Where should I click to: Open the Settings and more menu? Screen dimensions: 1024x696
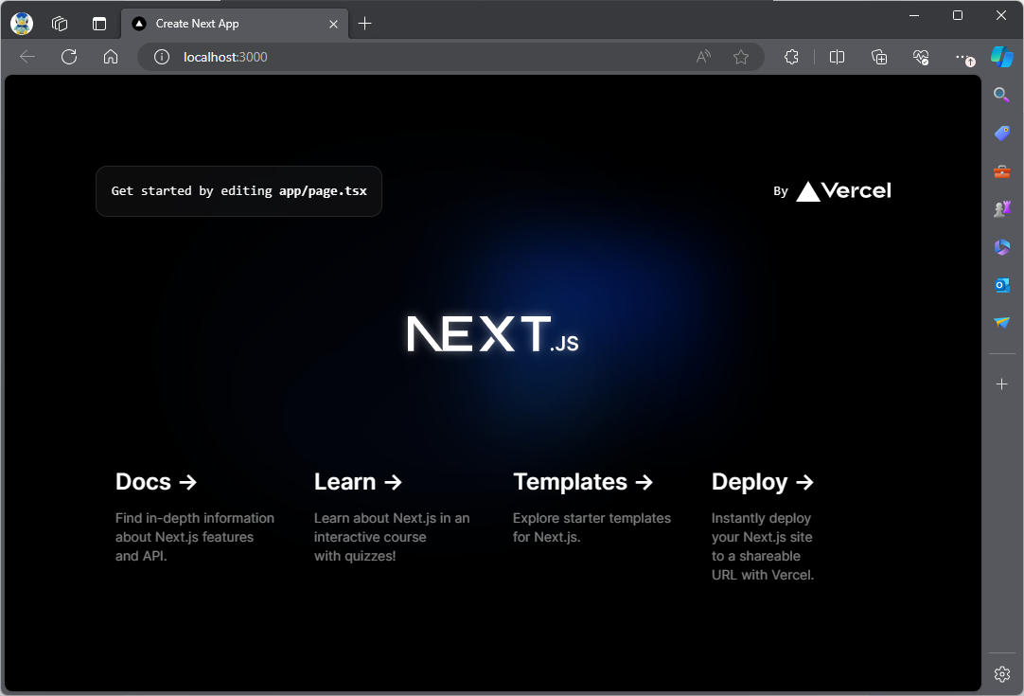[964, 58]
